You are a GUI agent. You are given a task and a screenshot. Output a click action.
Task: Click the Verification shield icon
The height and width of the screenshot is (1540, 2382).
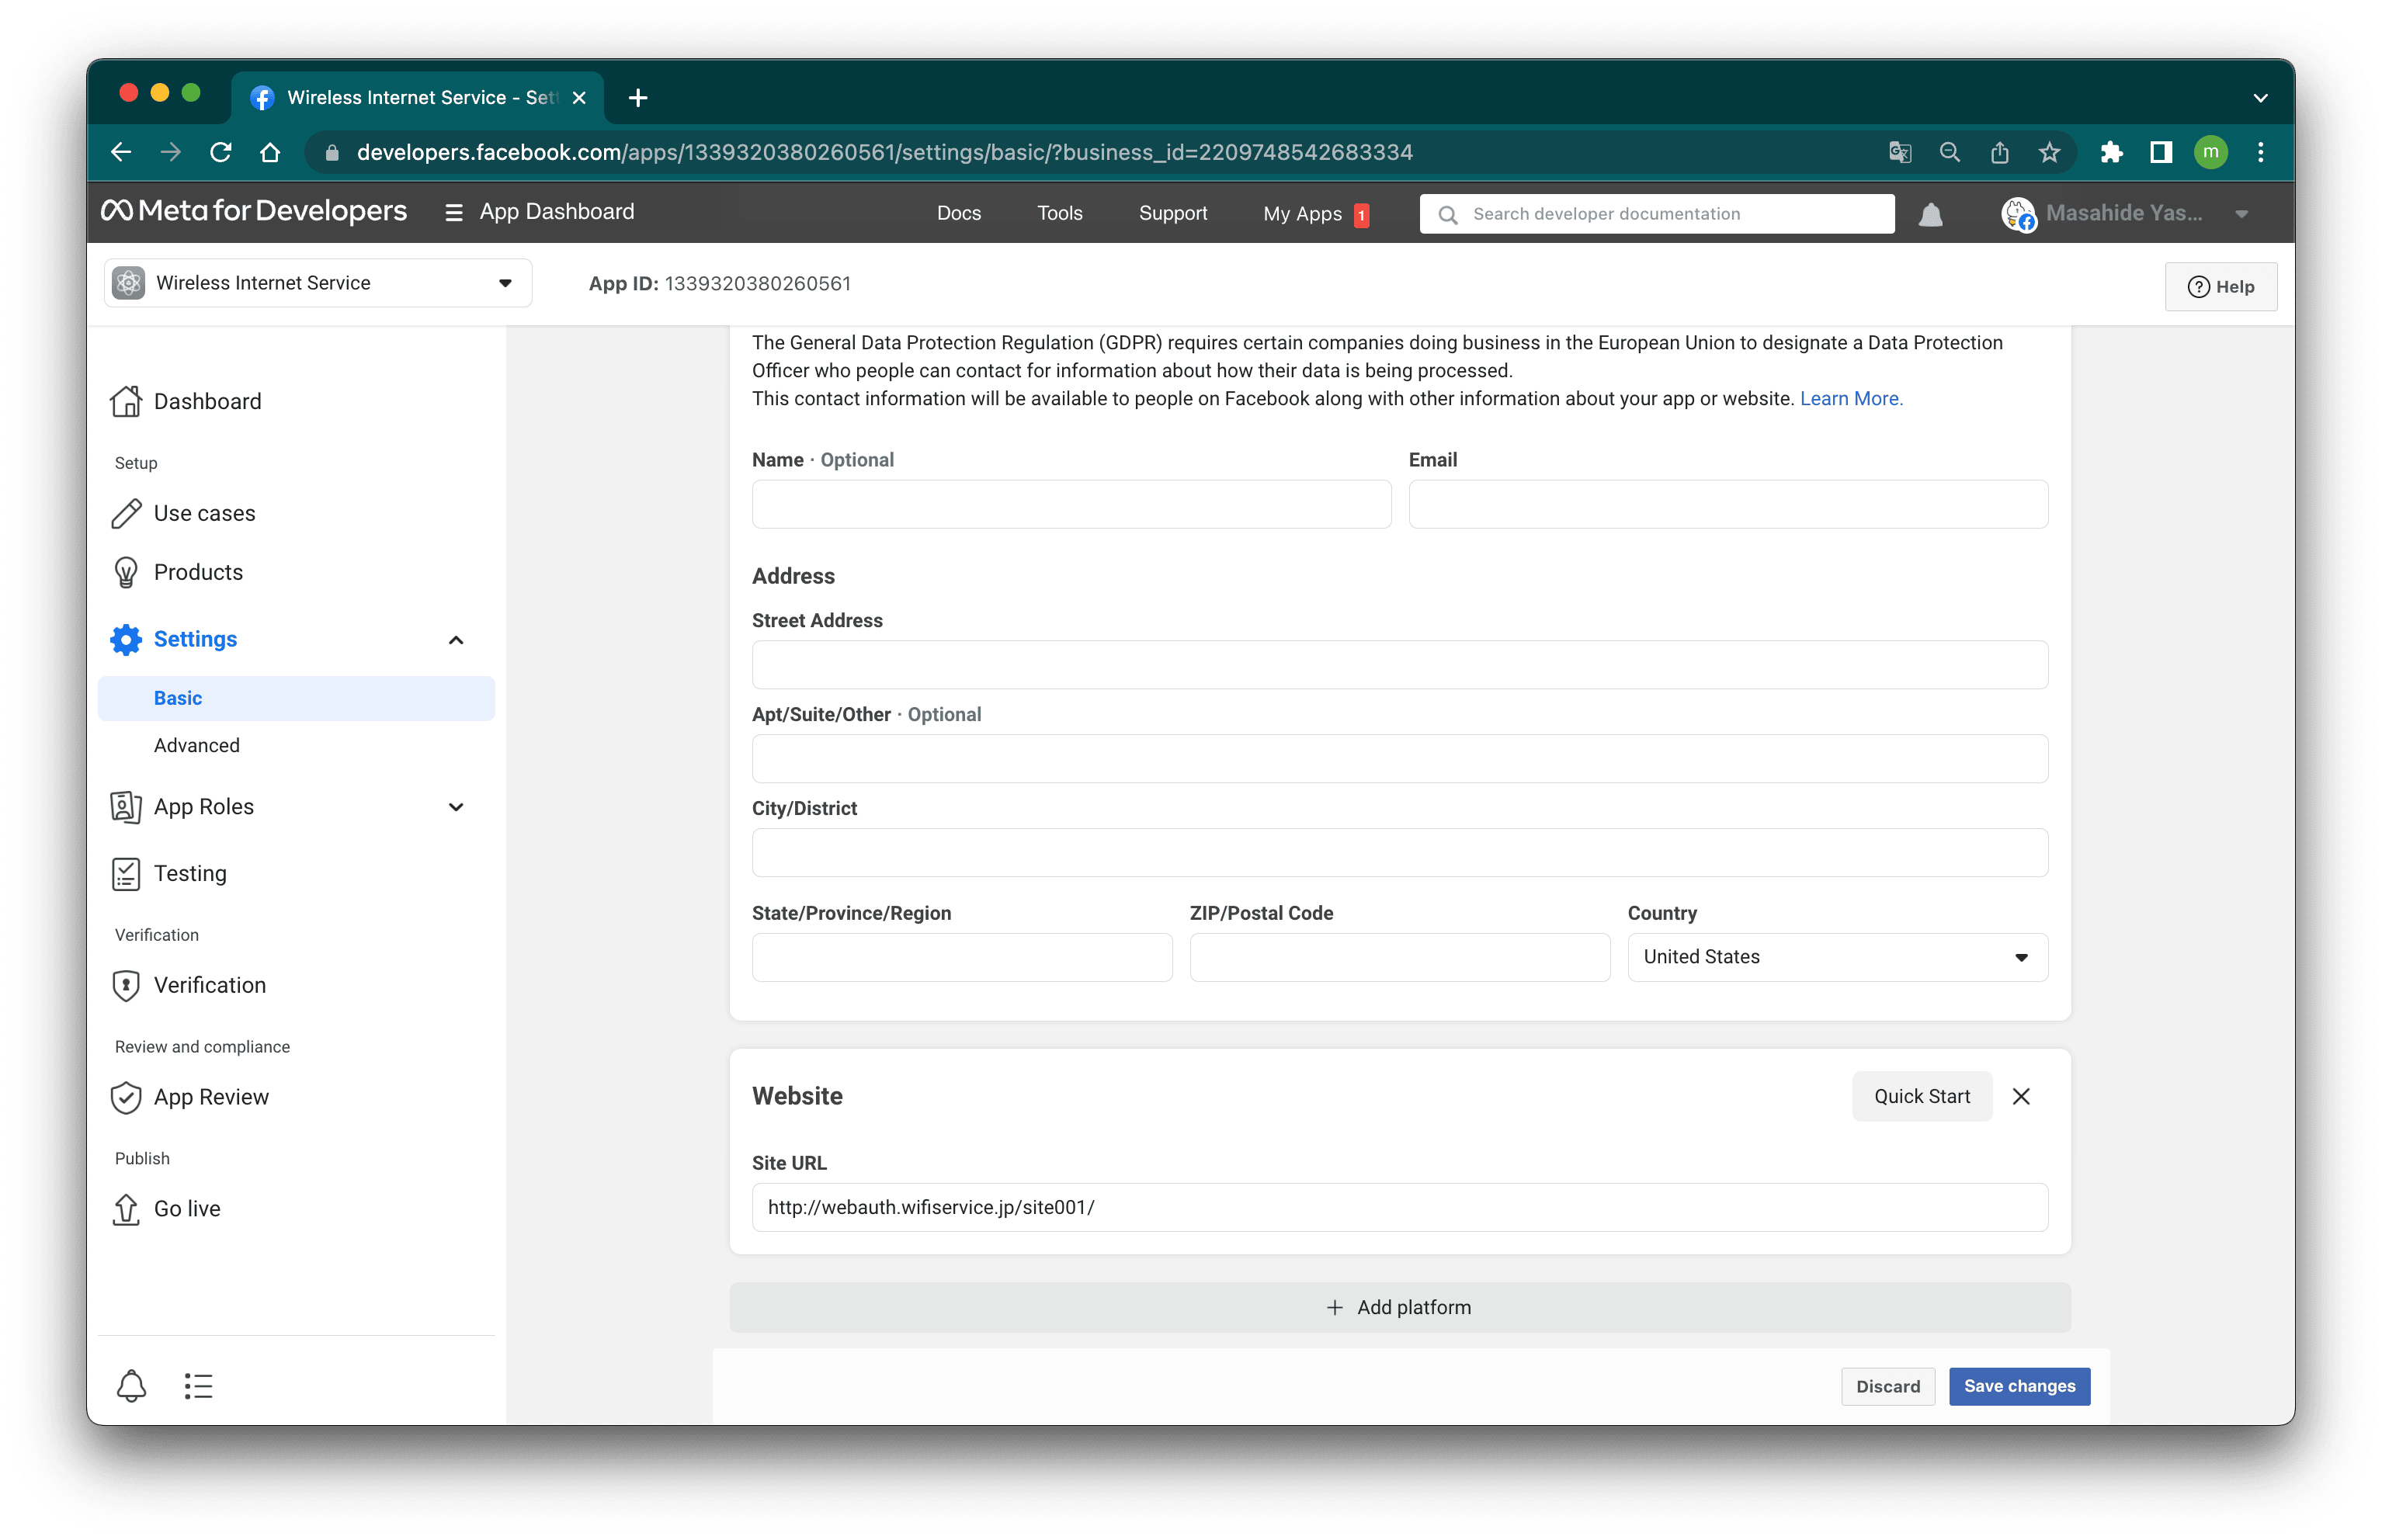pos(126,985)
